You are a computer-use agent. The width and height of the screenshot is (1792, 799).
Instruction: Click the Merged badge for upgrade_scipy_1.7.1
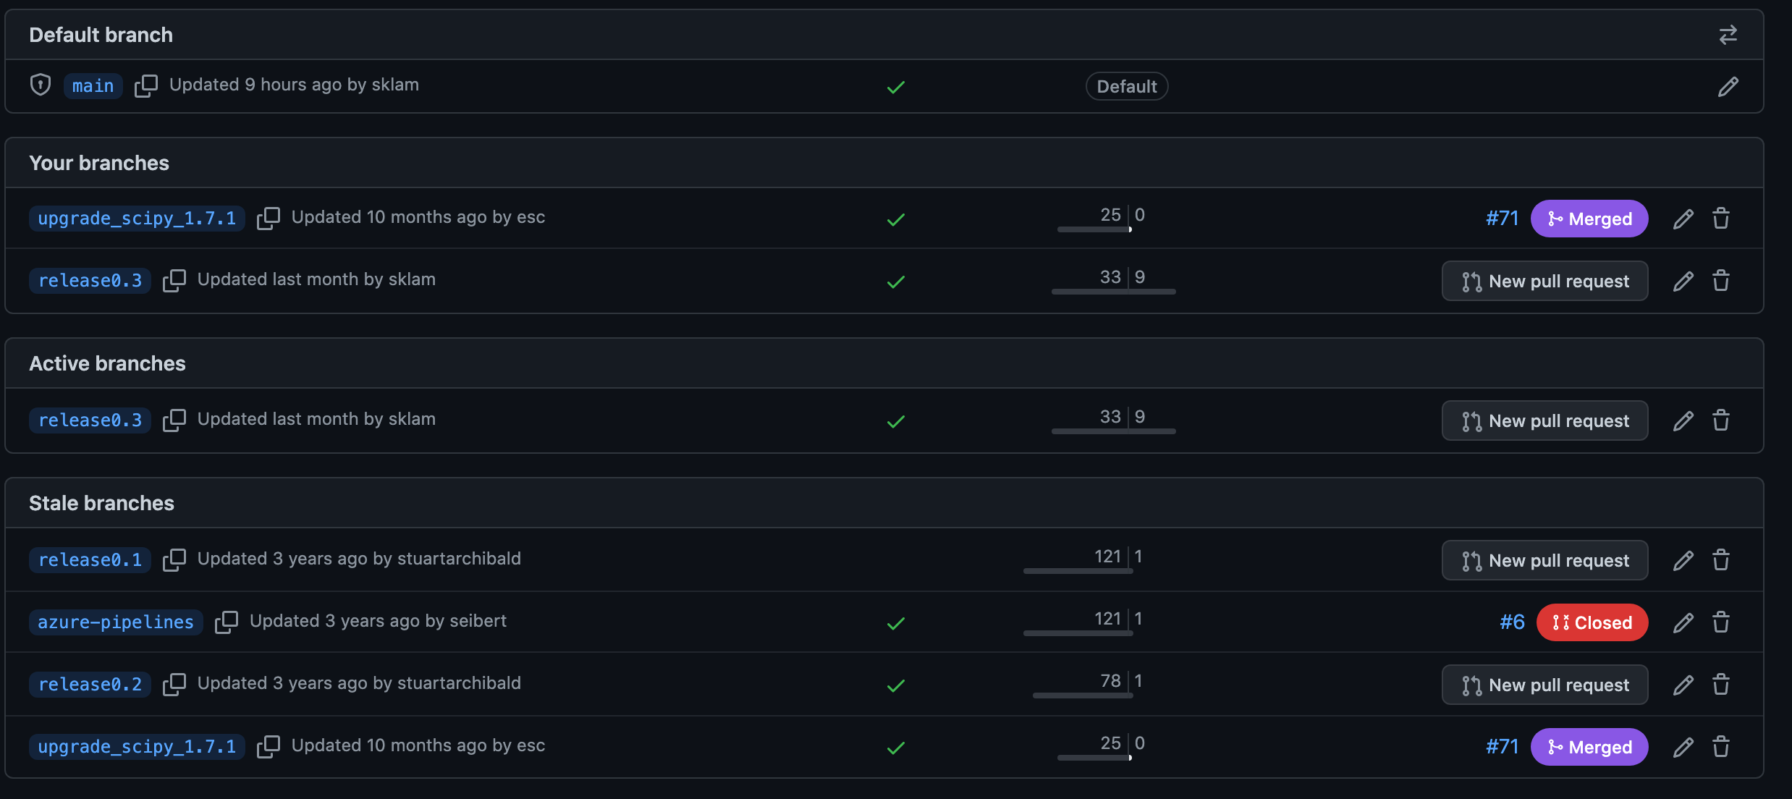pos(1589,218)
